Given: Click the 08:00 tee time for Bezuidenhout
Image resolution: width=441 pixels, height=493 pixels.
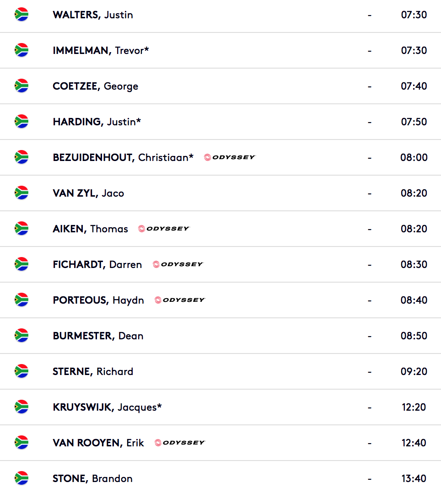Looking at the screenshot, I should (414, 157).
